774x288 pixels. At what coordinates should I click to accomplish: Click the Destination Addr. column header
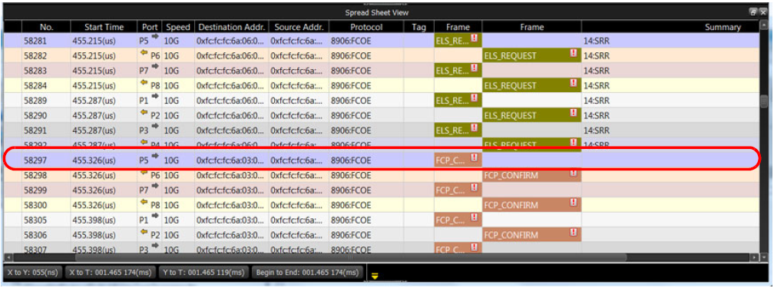(x=232, y=27)
